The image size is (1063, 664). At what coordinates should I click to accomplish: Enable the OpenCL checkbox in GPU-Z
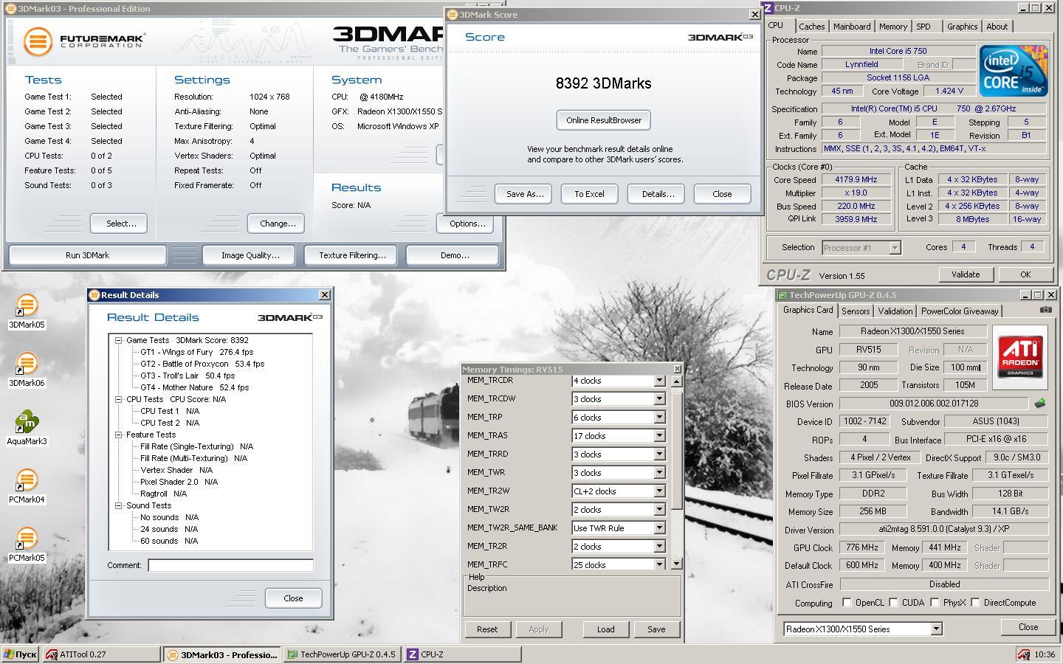tap(847, 603)
